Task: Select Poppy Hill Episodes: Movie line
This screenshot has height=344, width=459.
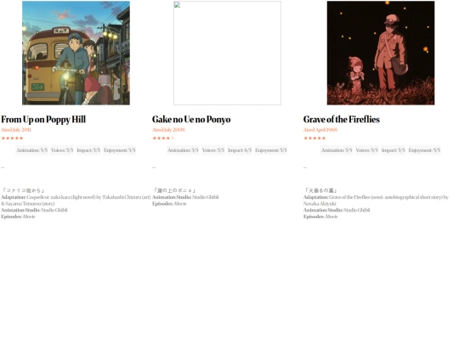Action: [18, 217]
